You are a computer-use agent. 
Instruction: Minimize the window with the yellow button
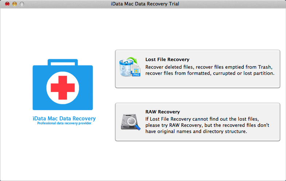click(x=15, y=4)
